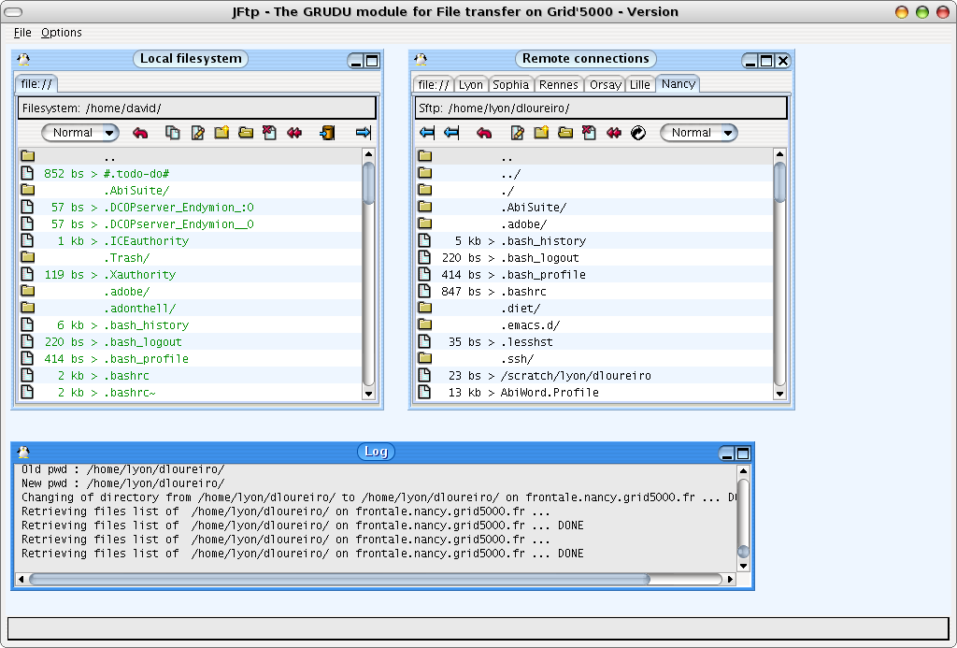Click the red back arrow in Remote connections toolbar

[x=484, y=133]
